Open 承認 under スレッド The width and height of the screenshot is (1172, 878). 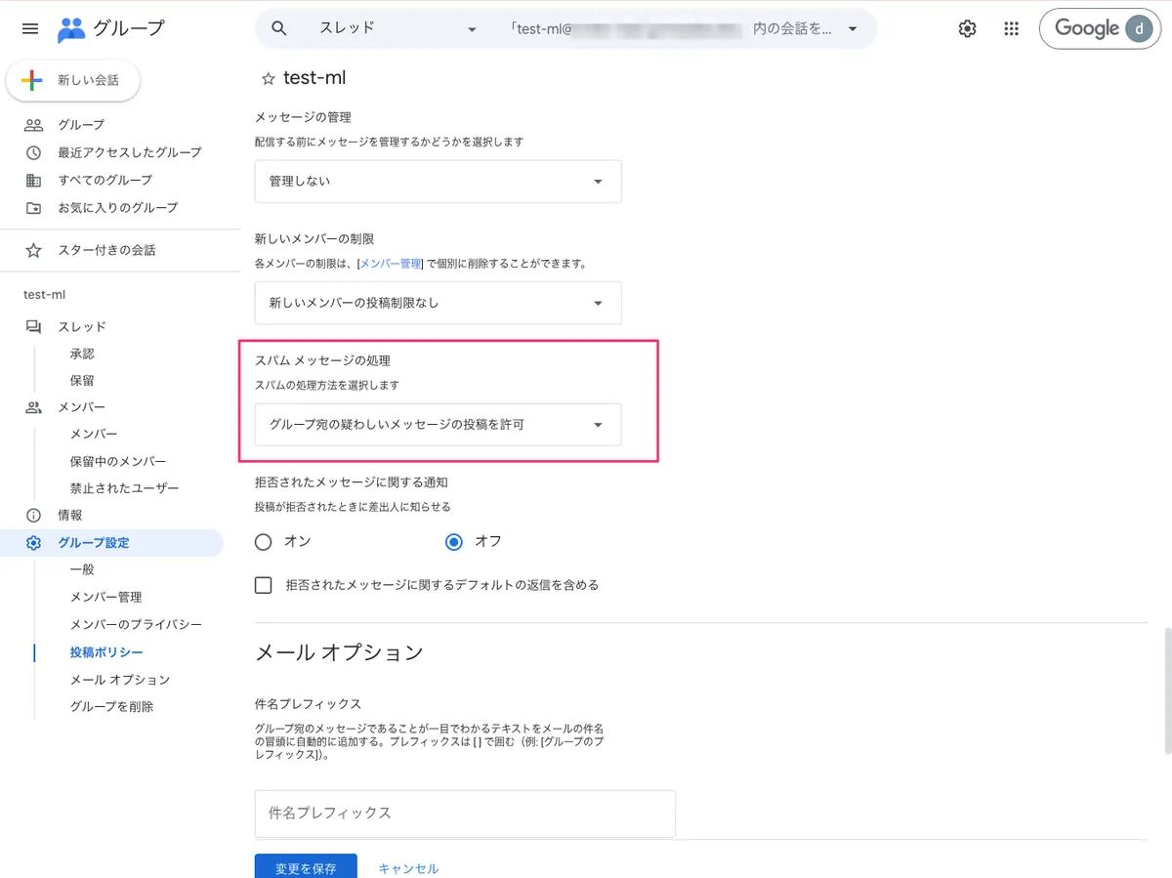pos(82,354)
